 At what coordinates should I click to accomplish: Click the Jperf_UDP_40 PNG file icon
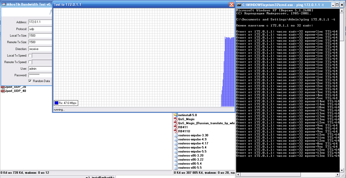tap(3, 91)
